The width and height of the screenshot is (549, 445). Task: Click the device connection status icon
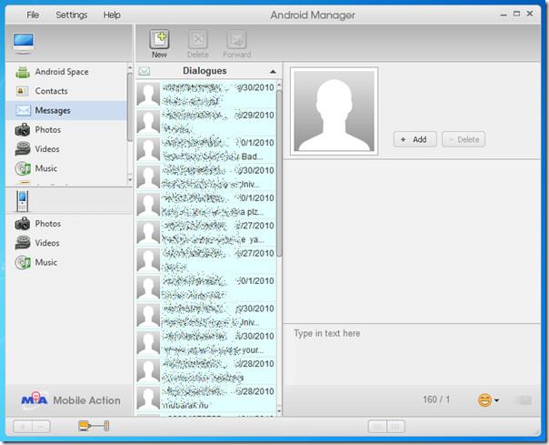[94, 426]
